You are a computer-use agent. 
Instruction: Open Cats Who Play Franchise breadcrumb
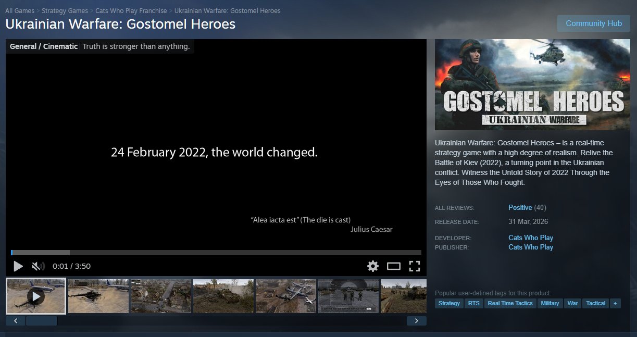click(x=131, y=10)
